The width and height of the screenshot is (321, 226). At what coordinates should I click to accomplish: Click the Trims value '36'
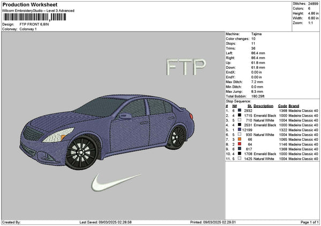coord(253,49)
